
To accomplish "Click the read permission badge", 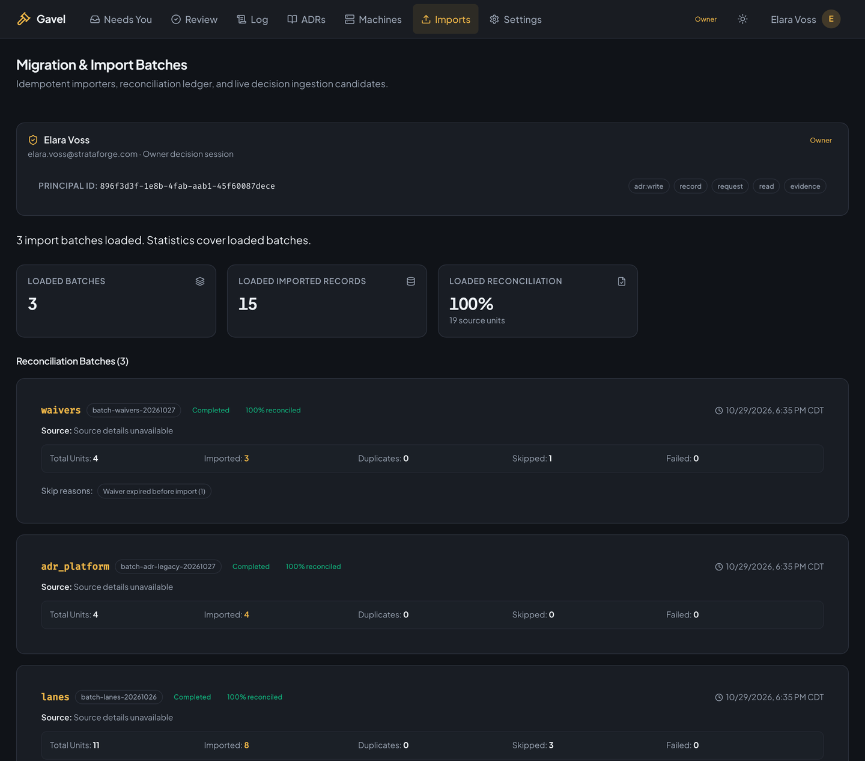I will coord(766,186).
